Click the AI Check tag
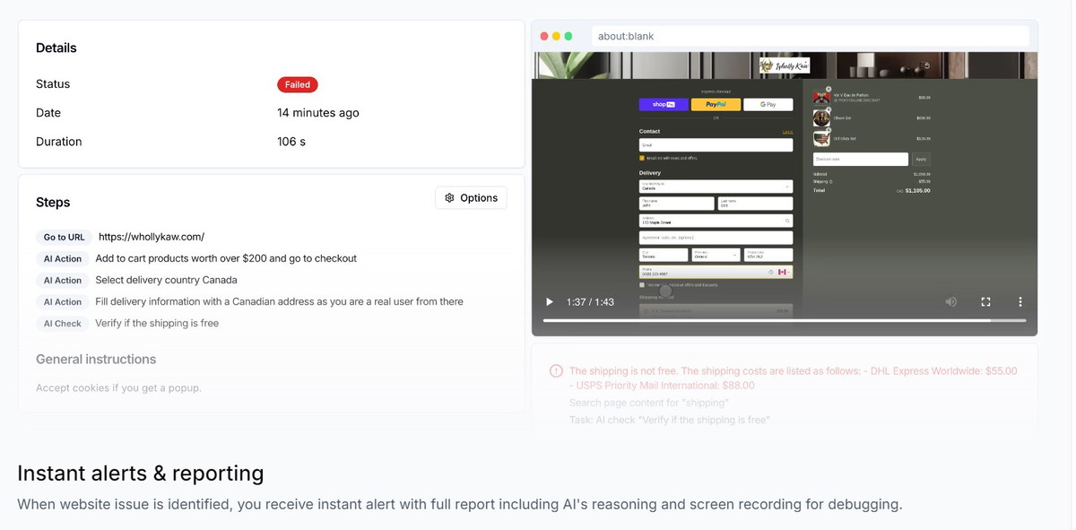This screenshot has height=530, width=1076. coord(62,324)
